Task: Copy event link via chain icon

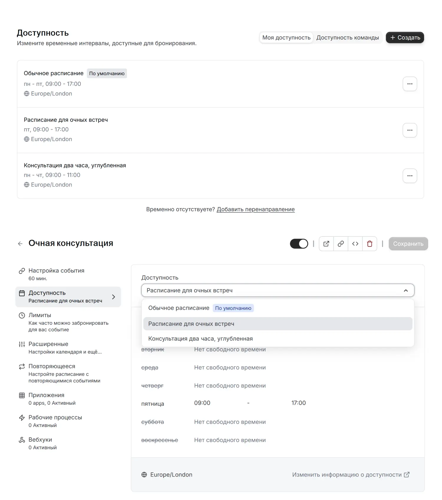Action: click(x=341, y=244)
